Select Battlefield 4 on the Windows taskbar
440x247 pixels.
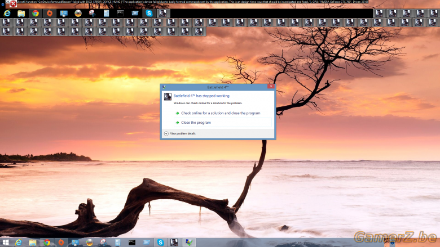tap(174, 242)
